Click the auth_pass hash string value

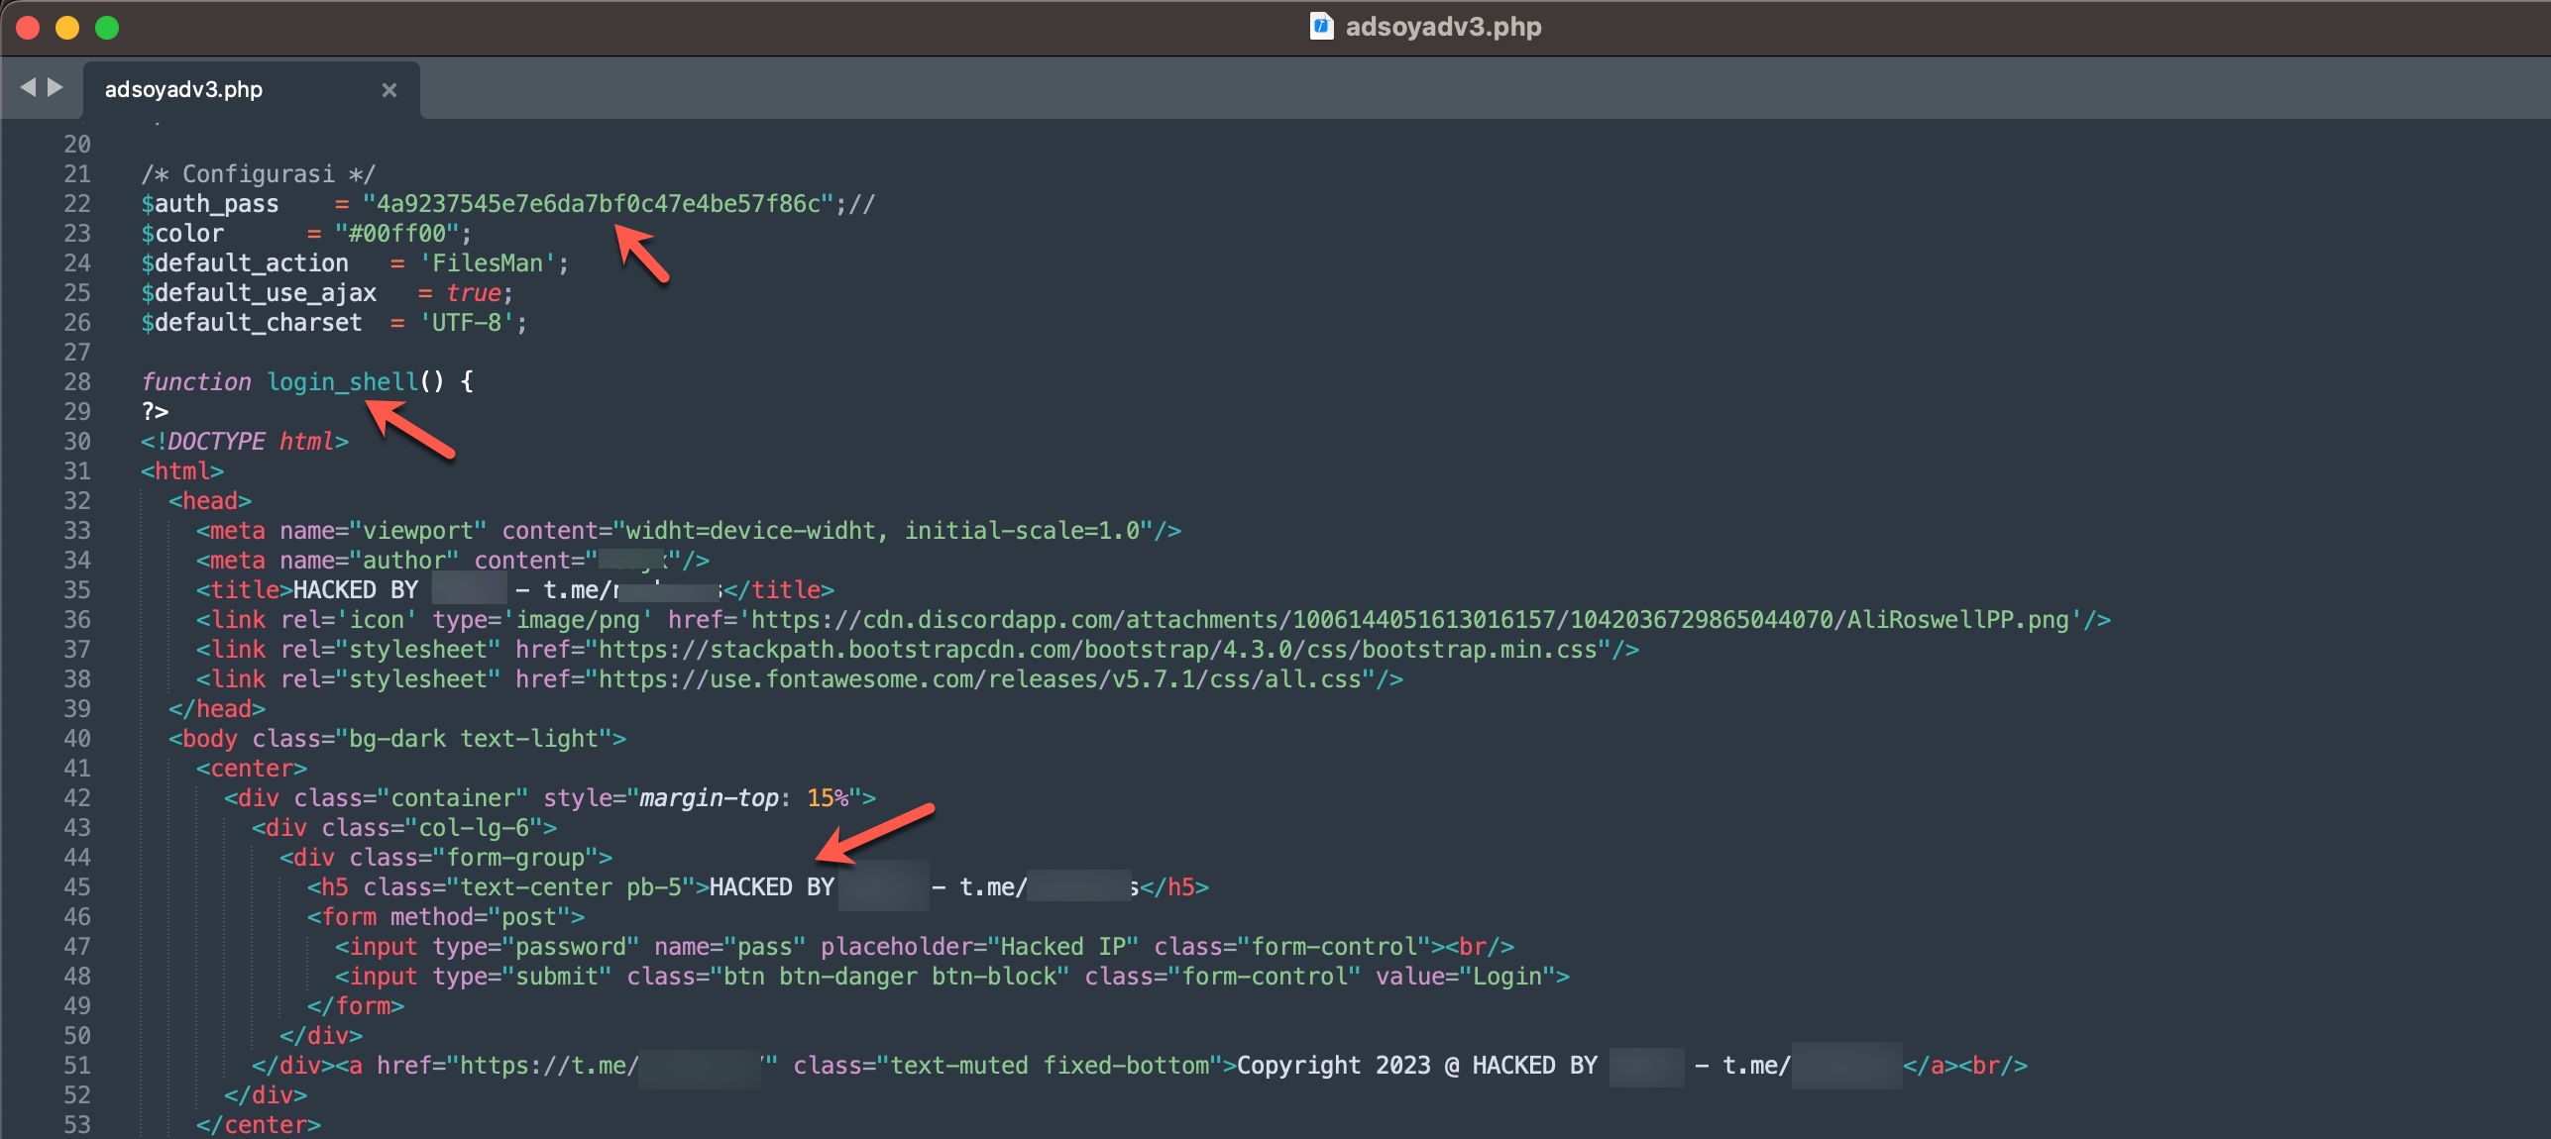pyautogui.click(x=599, y=204)
